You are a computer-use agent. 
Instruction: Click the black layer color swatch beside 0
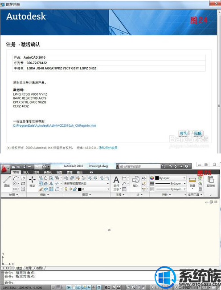(x=80, y=189)
